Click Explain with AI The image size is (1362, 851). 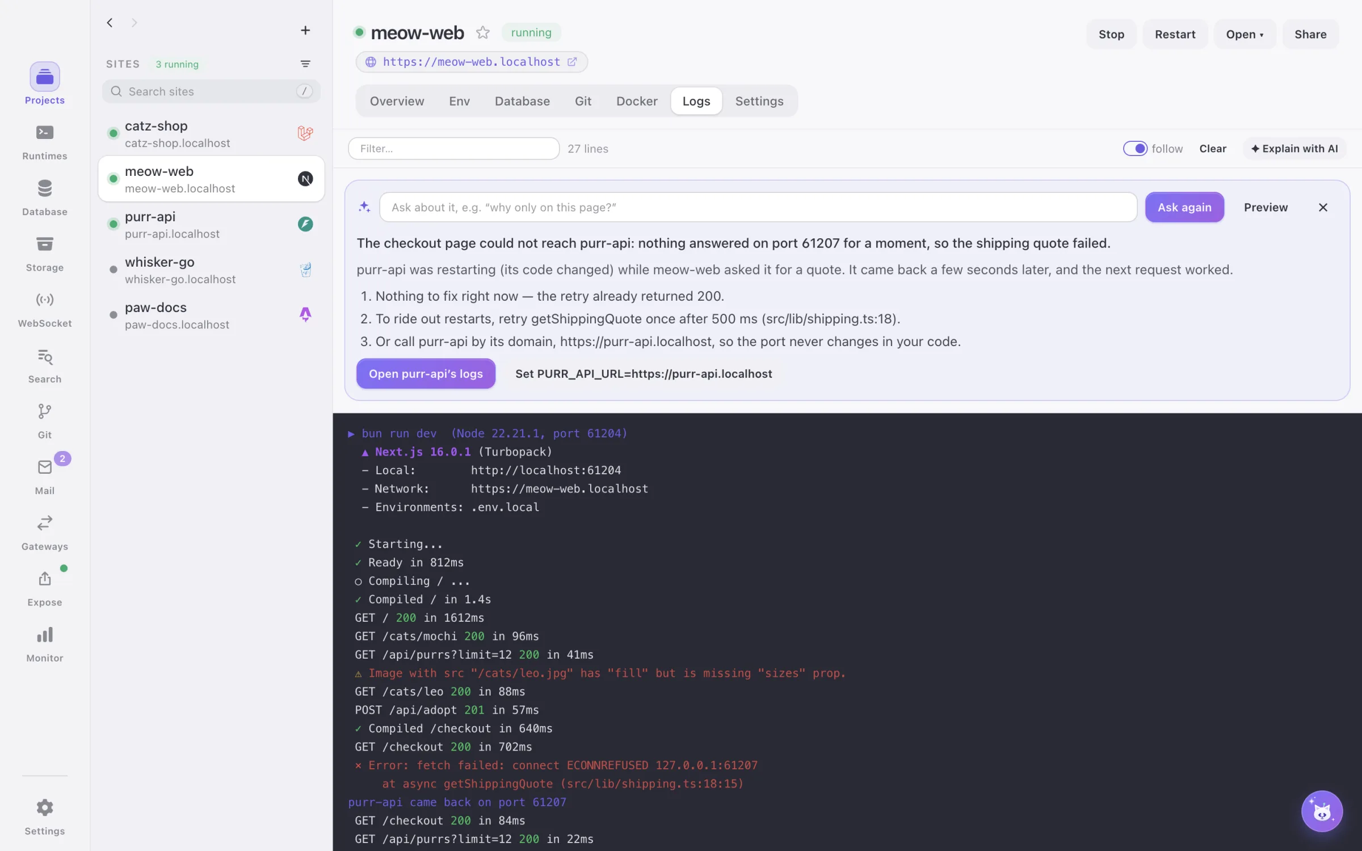click(x=1294, y=149)
